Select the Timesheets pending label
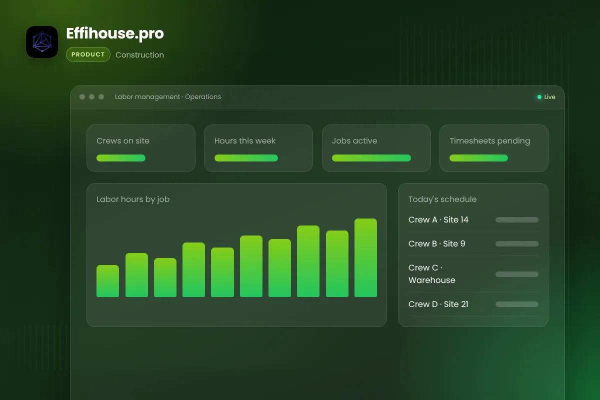600x400 pixels. click(x=490, y=141)
